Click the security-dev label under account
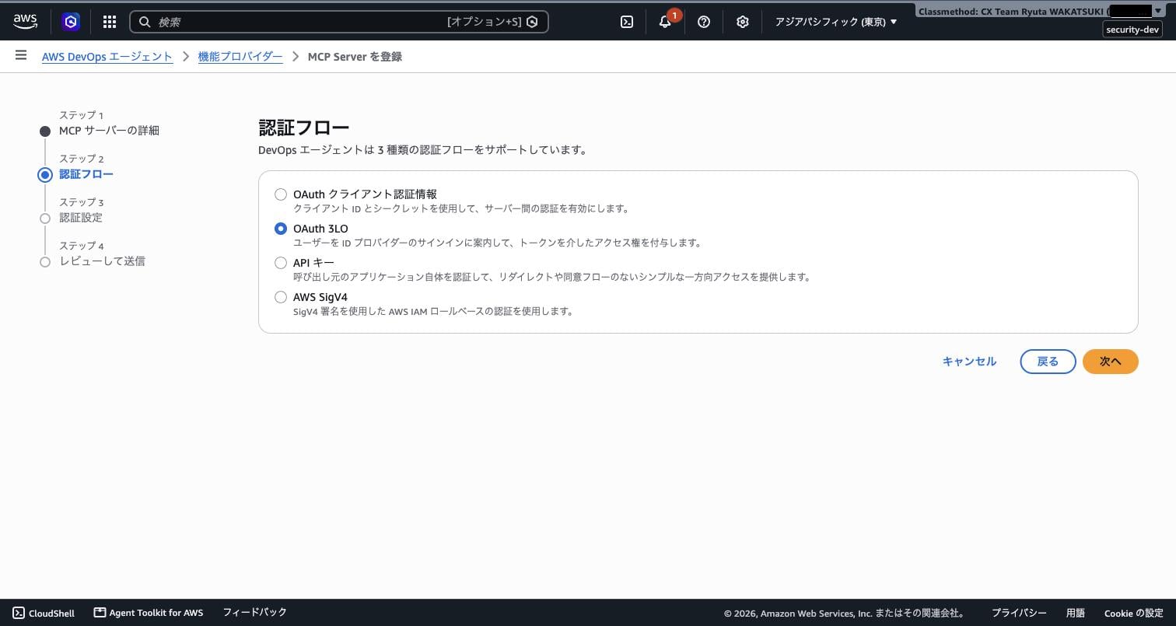Image resolution: width=1176 pixels, height=626 pixels. 1132,30
